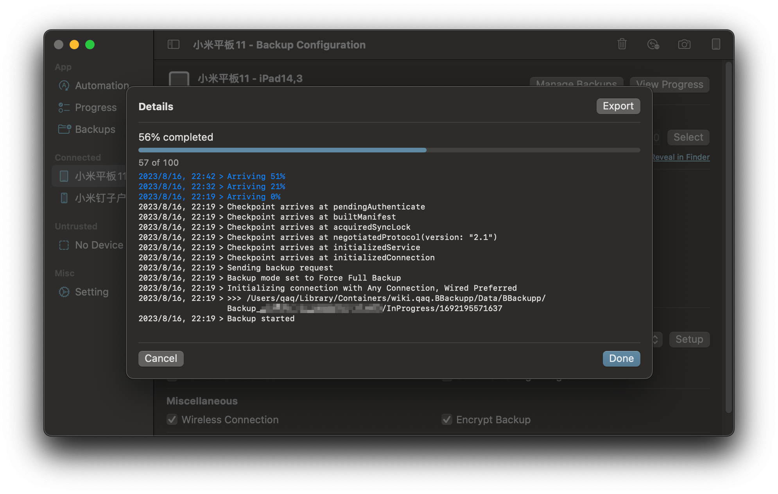This screenshot has width=778, height=494.
Task: Select No Device under Untrusted
Action: point(99,245)
